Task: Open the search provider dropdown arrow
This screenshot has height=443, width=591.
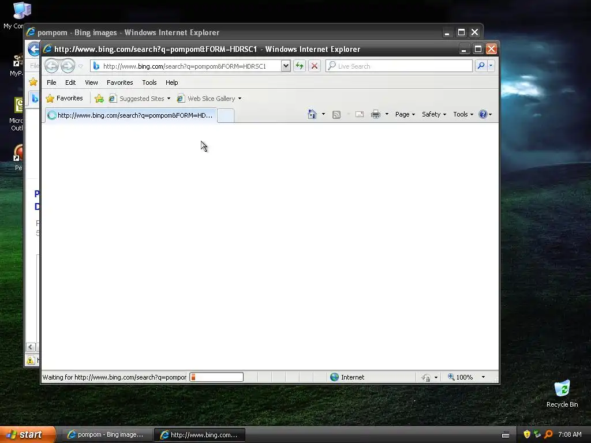Action: tap(491, 66)
